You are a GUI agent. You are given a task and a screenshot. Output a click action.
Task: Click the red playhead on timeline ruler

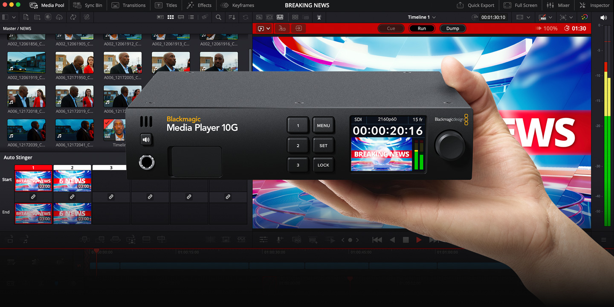[x=96, y=252]
